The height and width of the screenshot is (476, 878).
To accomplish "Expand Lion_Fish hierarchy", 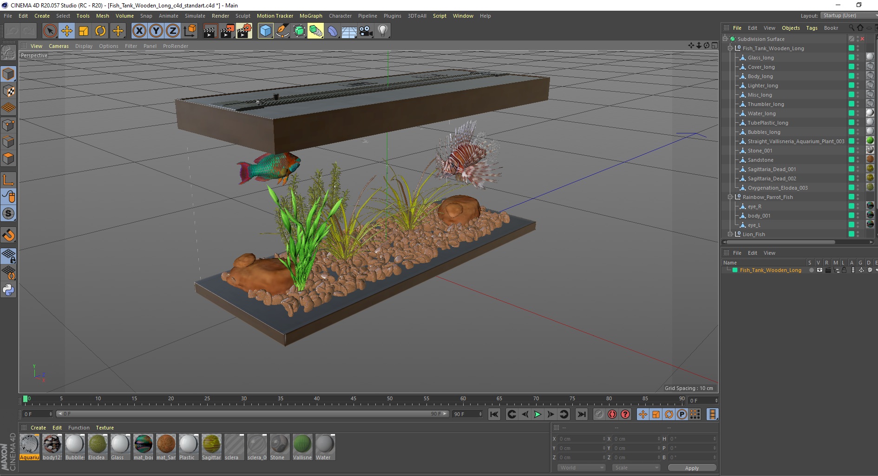I will 730,234.
